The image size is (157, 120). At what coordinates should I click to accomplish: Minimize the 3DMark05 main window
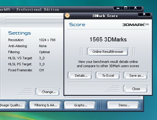click(118, 8)
